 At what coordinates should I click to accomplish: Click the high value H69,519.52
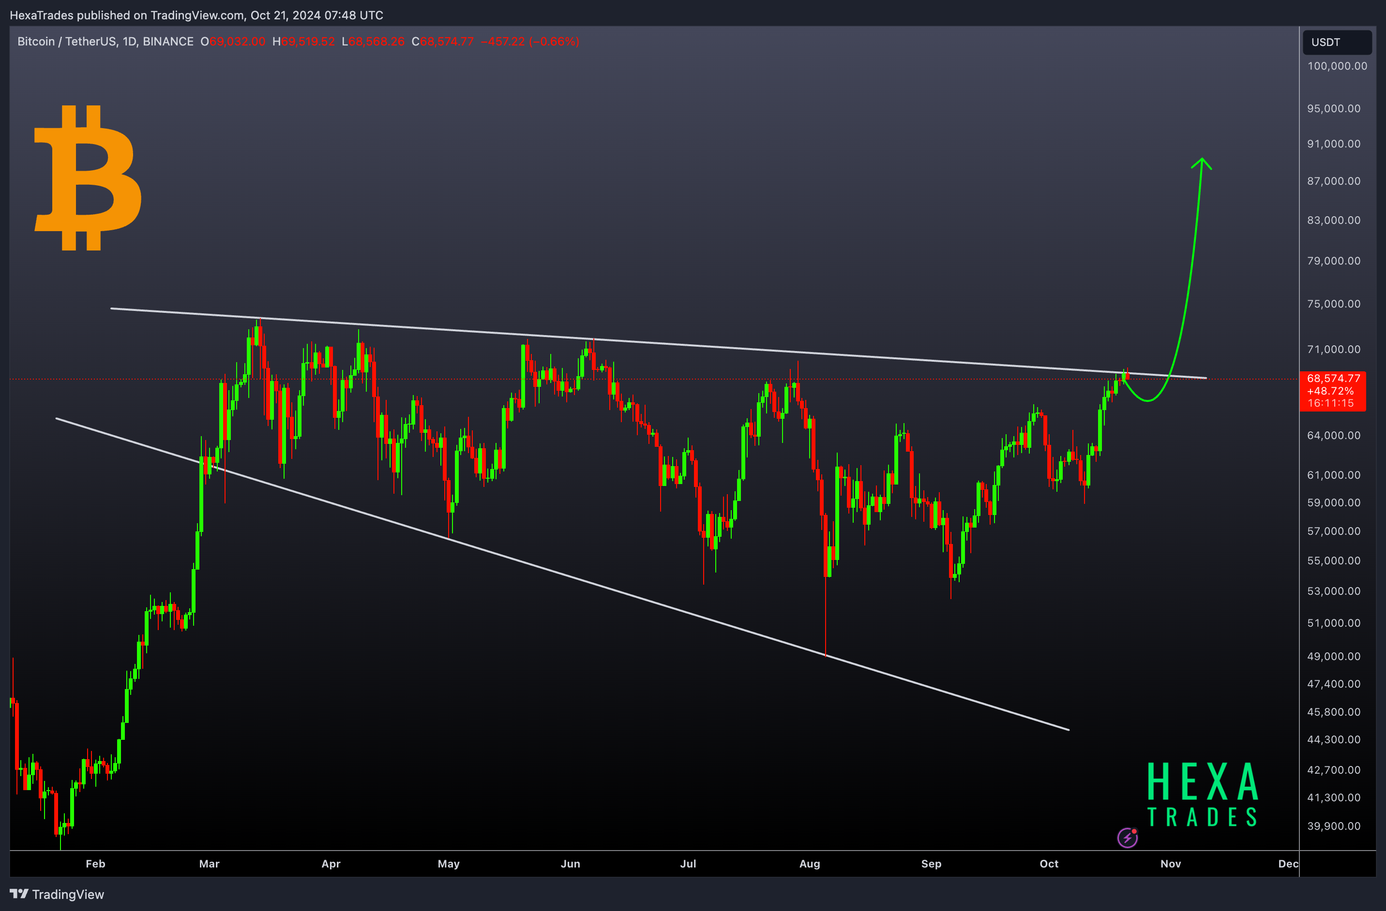pyautogui.click(x=303, y=41)
